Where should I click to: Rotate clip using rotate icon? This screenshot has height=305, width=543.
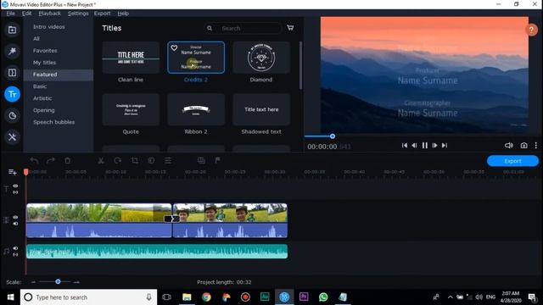[x=118, y=160]
